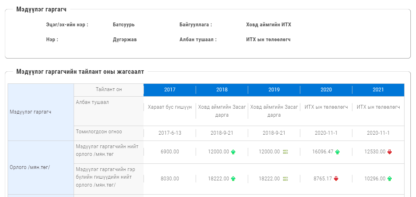The height and width of the screenshot is (197, 416).
Task: Select the 2017 year column header
Action: point(170,90)
